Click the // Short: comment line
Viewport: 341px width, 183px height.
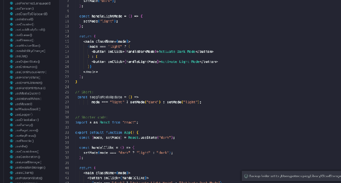84,92
